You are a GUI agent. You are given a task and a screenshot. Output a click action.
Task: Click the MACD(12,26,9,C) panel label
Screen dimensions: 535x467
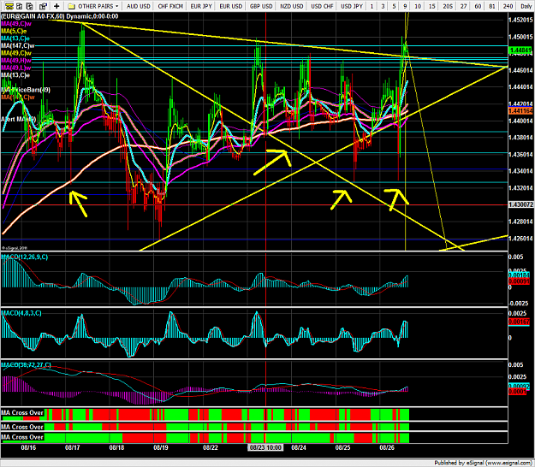click(25, 257)
